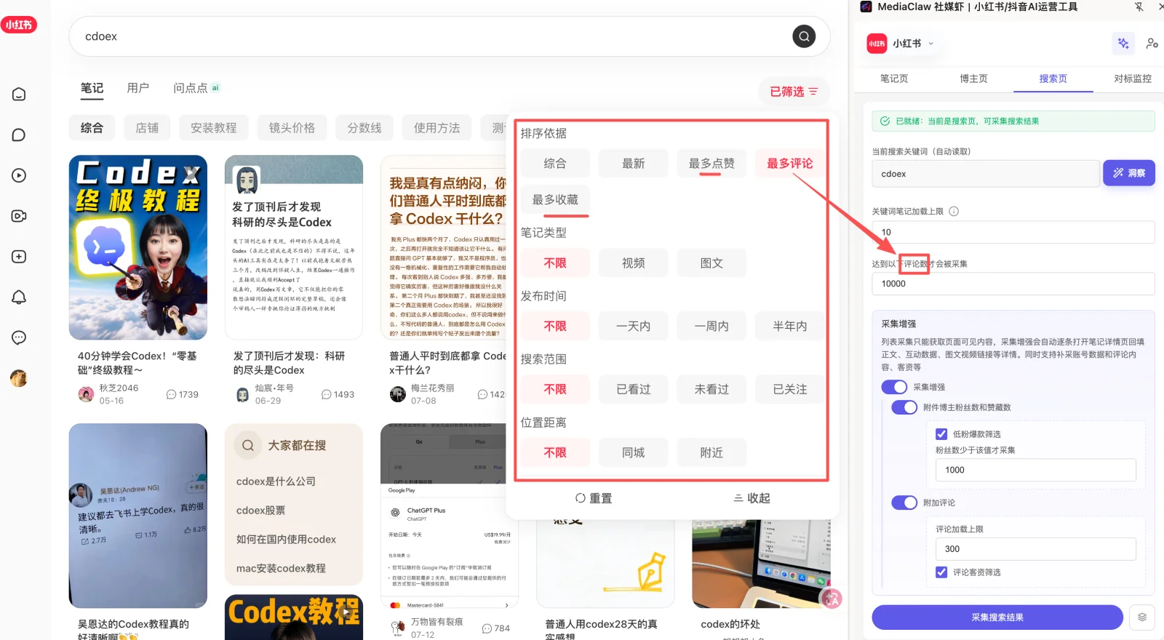This screenshot has width=1164, height=640.
Task: Switch to the 用户 search tab
Action: tap(138, 88)
